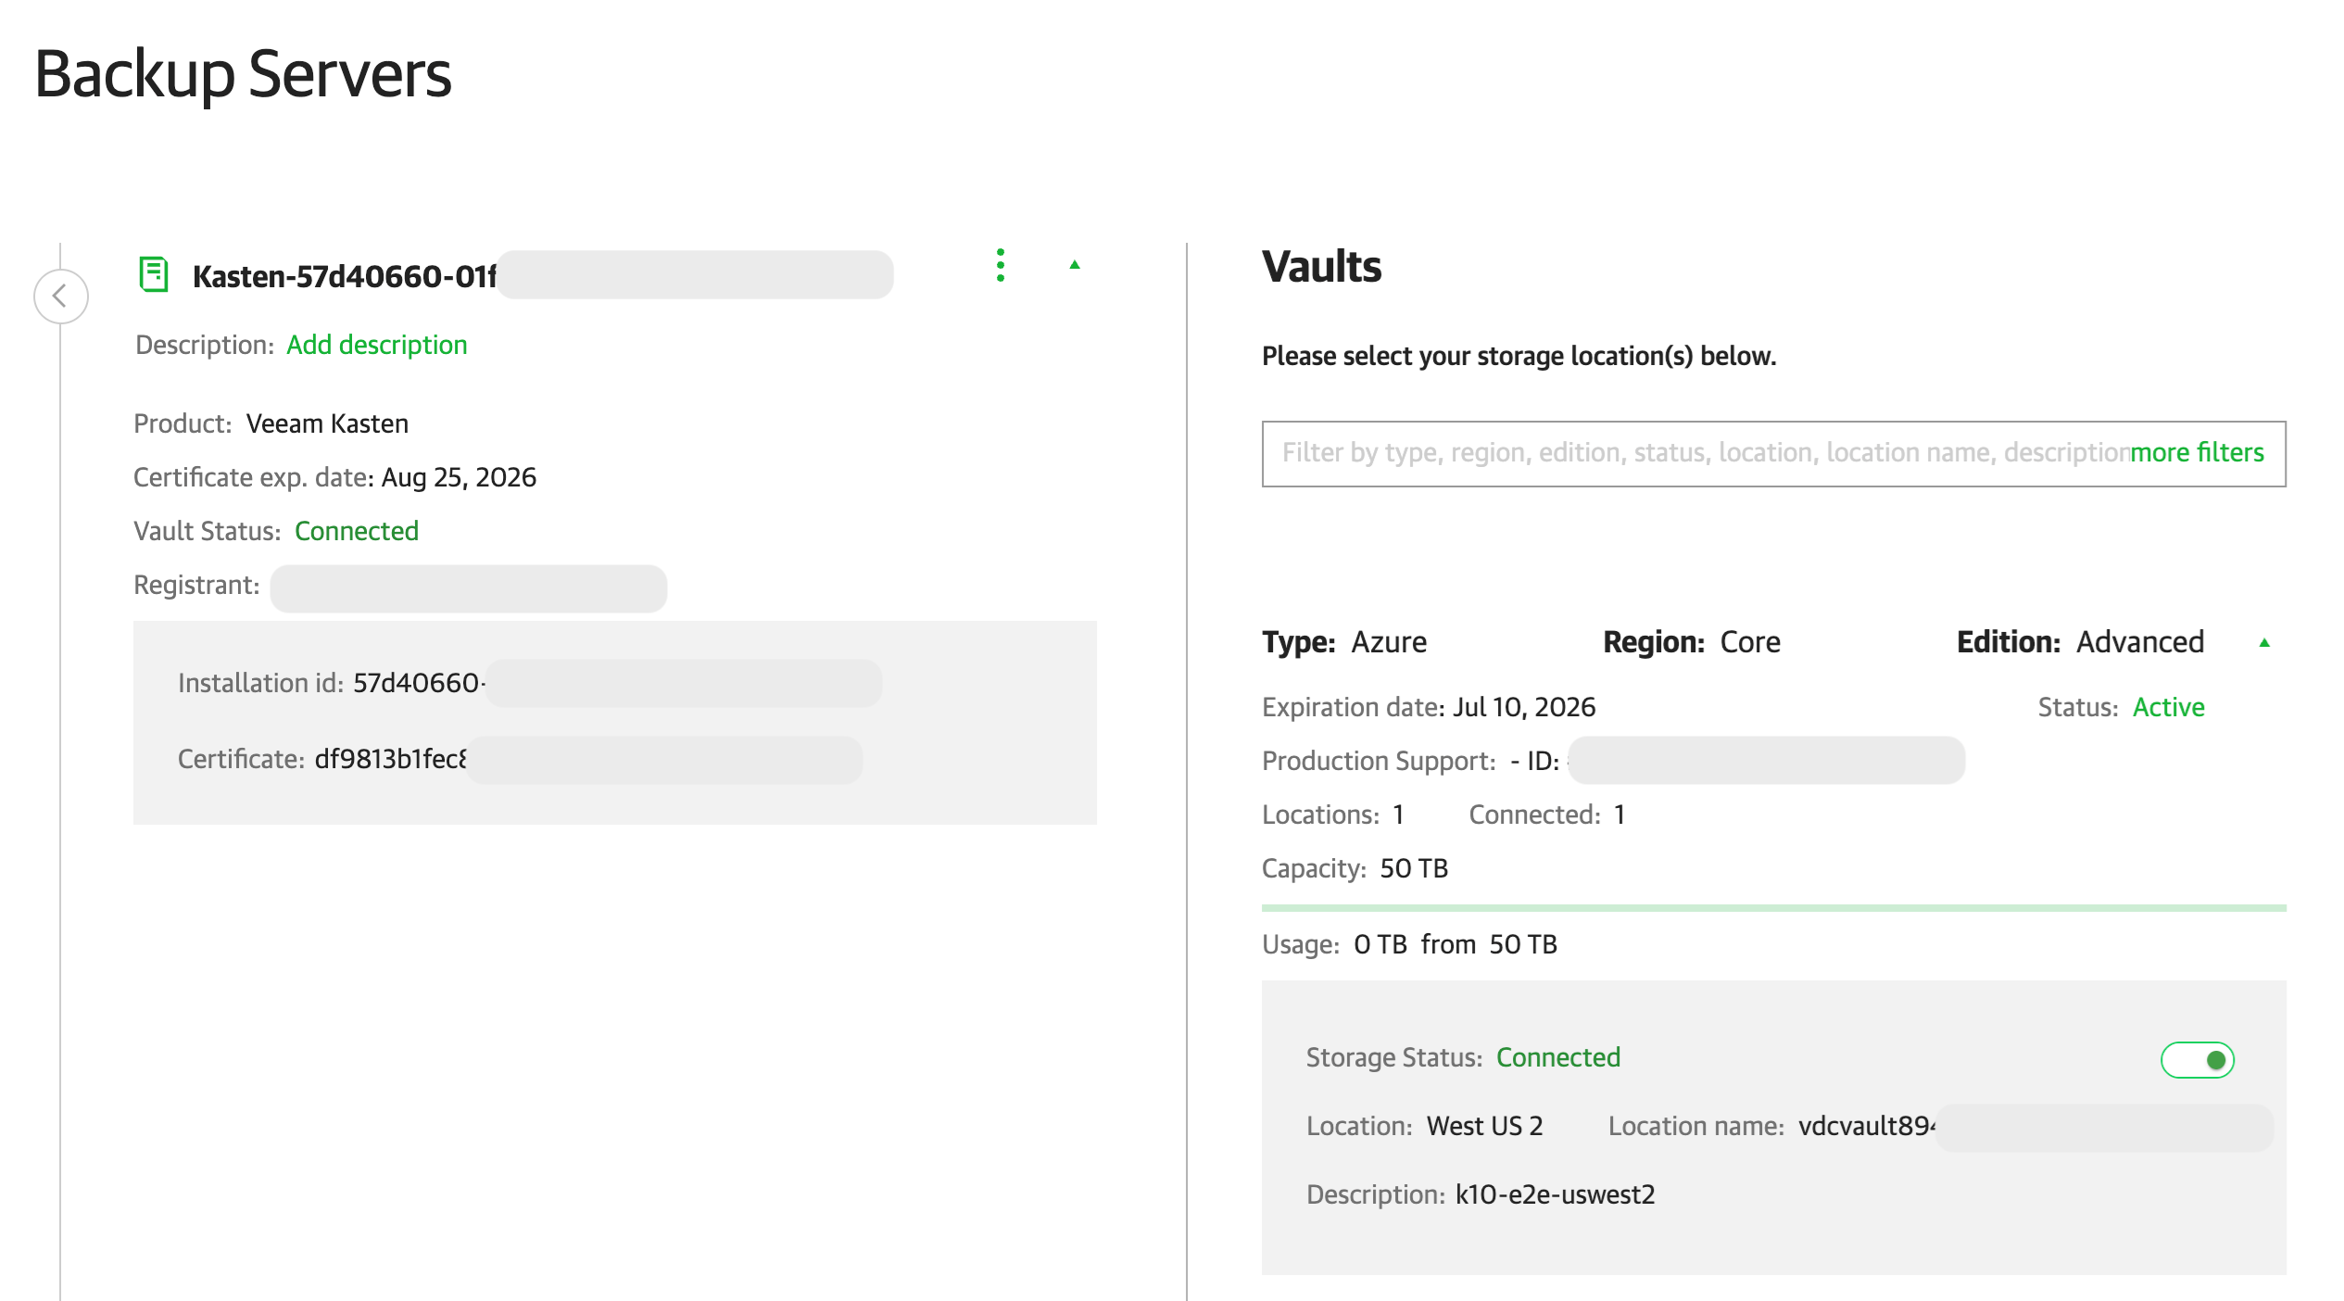Toggle the storage location connection switch
2344x1301 pixels.
[x=2197, y=1059]
